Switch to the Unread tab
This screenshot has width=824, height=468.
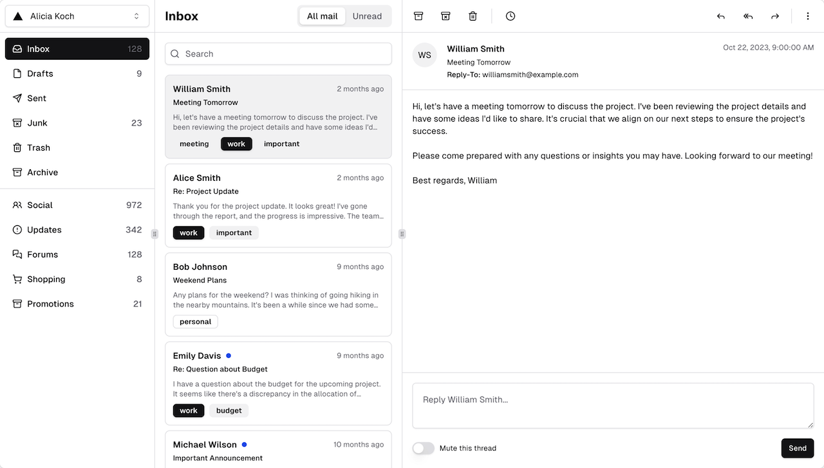[x=367, y=15]
